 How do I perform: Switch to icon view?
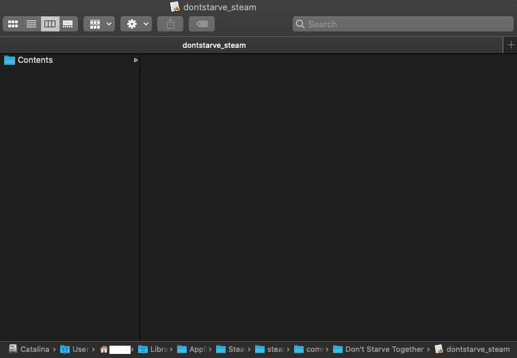click(x=13, y=24)
